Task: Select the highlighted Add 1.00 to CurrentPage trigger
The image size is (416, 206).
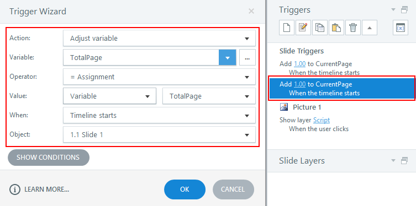Action: click(x=342, y=88)
